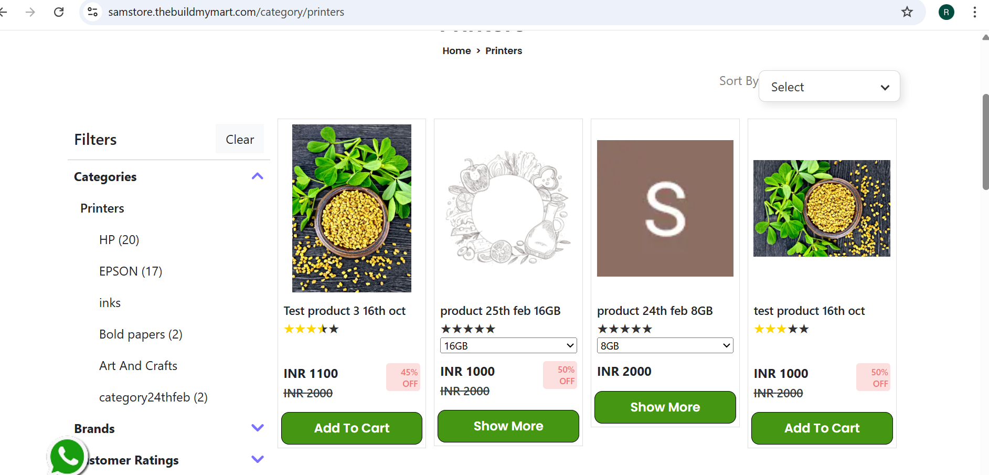Open the WhatsApp chat icon
The height and width of the screenshot is (475, 989).
pyautogui.click(x=67, y=456)
